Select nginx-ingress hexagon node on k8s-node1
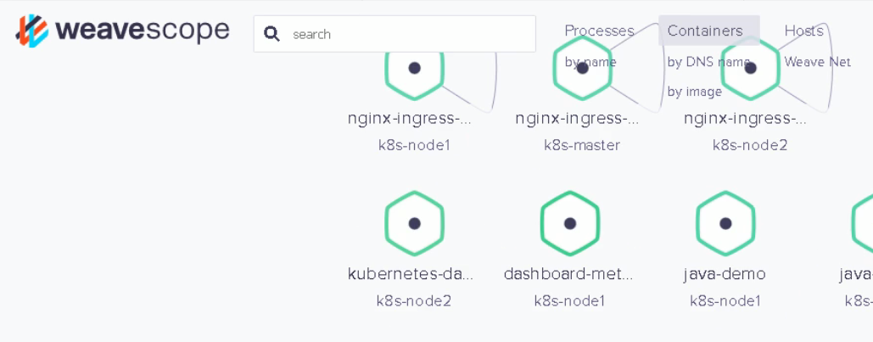Viewport: 873px width, 342px height. [x=414, y=69]
